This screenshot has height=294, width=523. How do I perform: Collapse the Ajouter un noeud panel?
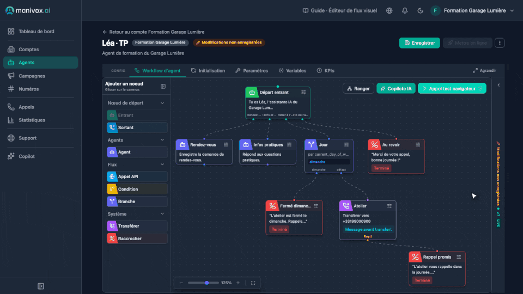[x=163, y=87]
